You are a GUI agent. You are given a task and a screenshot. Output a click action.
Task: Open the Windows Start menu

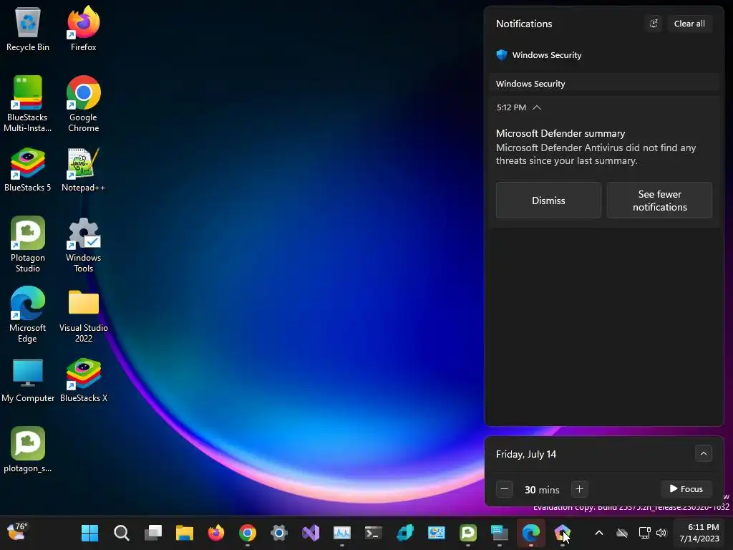point(89,533)
